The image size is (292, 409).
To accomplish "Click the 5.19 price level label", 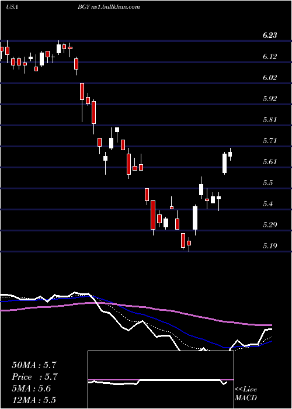I will click(270, 246).
